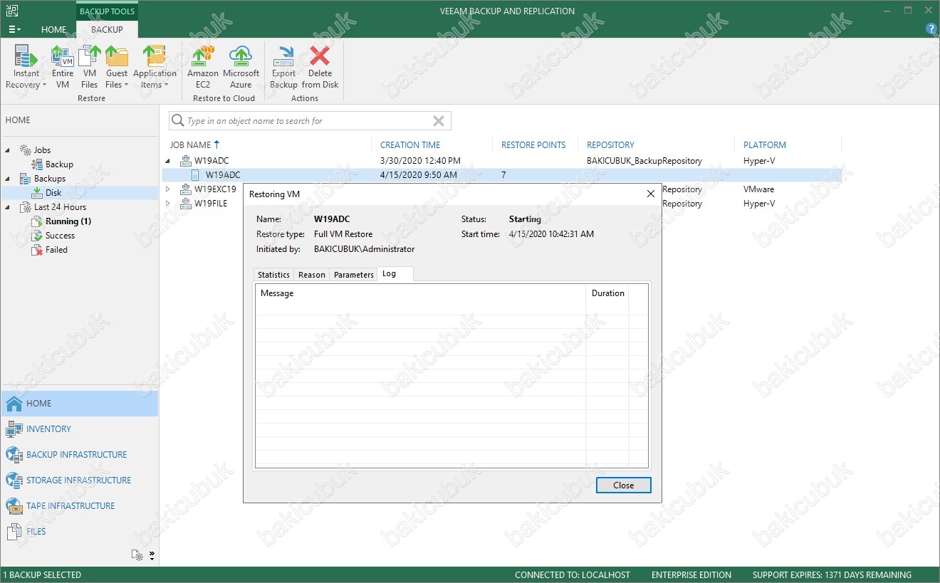Click the search magnifier icon
Screen dimensions: 940x583
(x=177, y=121)
